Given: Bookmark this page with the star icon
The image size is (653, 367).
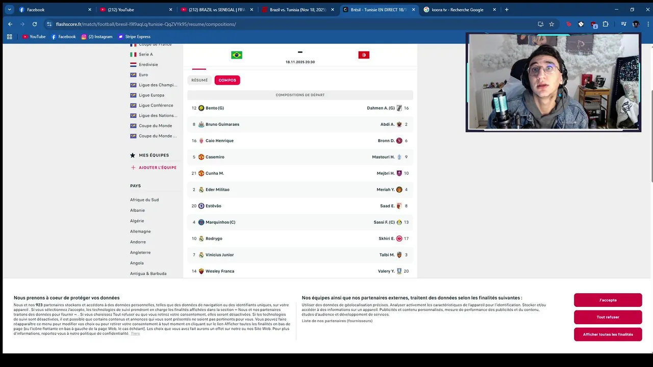Looking at the screenshot, I should [551, 24].
